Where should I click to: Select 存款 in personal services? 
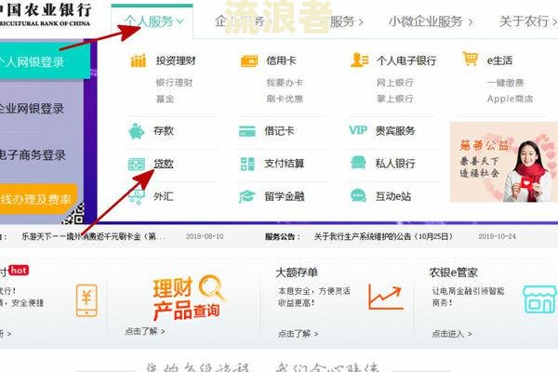point(164,131)
